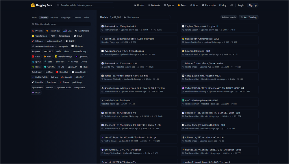This screenshot has width=289, height=164.
Task: Expand the top navigation more menu
Action: pos(231,5)
